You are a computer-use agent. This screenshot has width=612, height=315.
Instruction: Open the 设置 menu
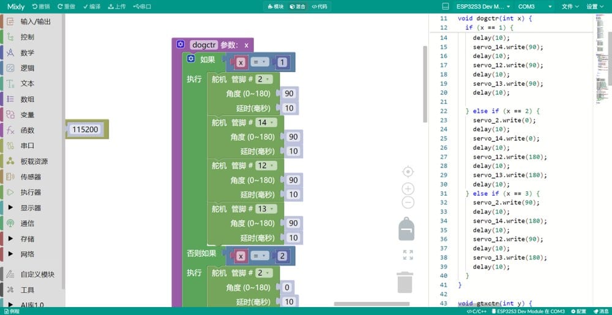(x=594, y=7)
